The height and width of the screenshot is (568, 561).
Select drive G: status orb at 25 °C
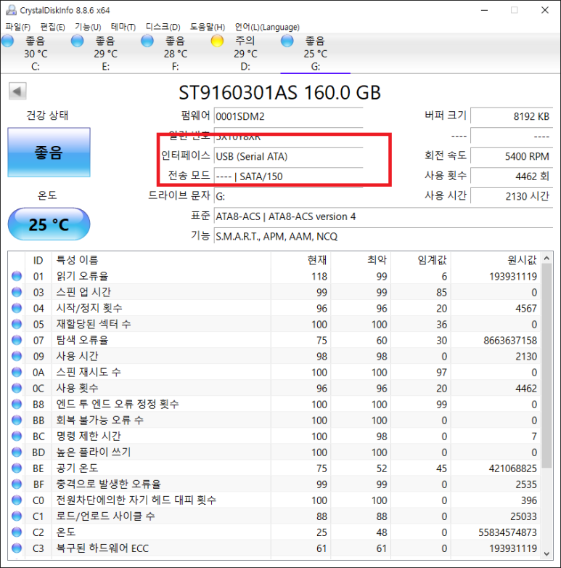tap(287, 41)
